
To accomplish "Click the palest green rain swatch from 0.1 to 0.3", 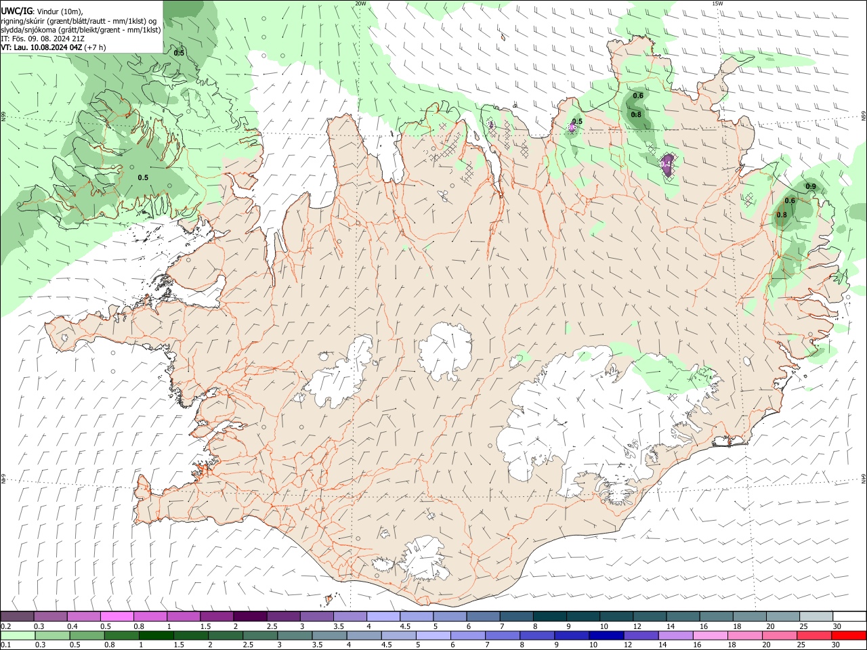I will (x=18, y=636).
